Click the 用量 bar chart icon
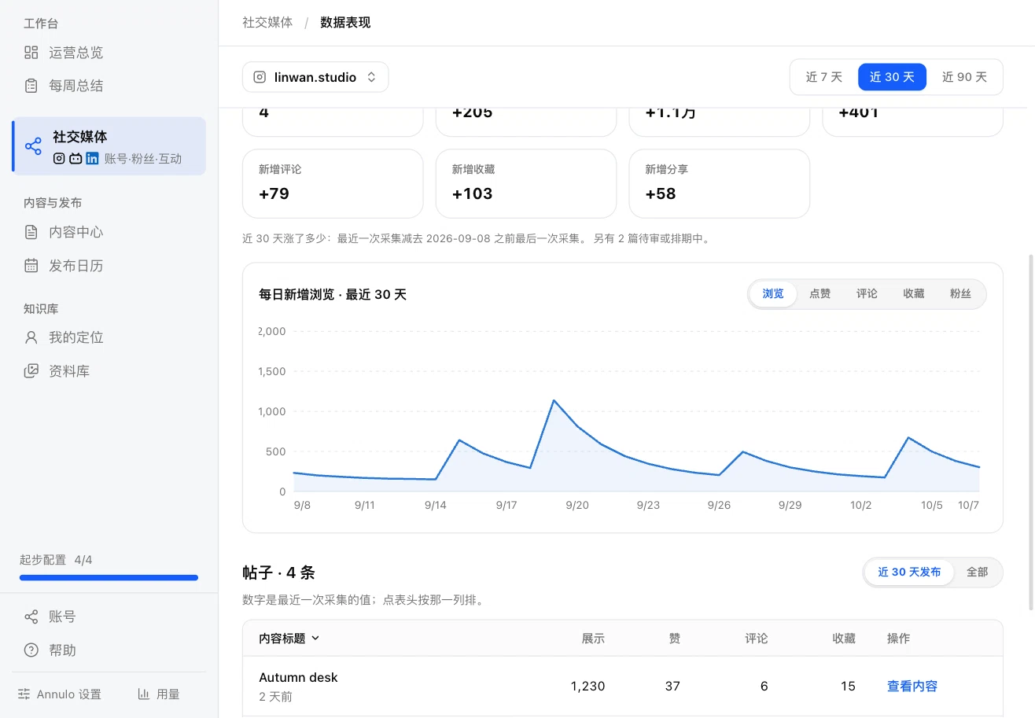The width and height of the screenshot is (1035, 718). click(x=144, y=694)
